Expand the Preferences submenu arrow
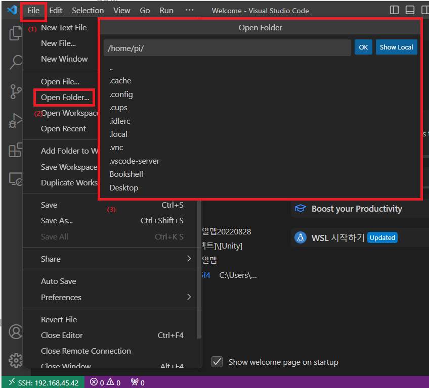The width and height of the screenshot is (429, 388). (189, 297)
